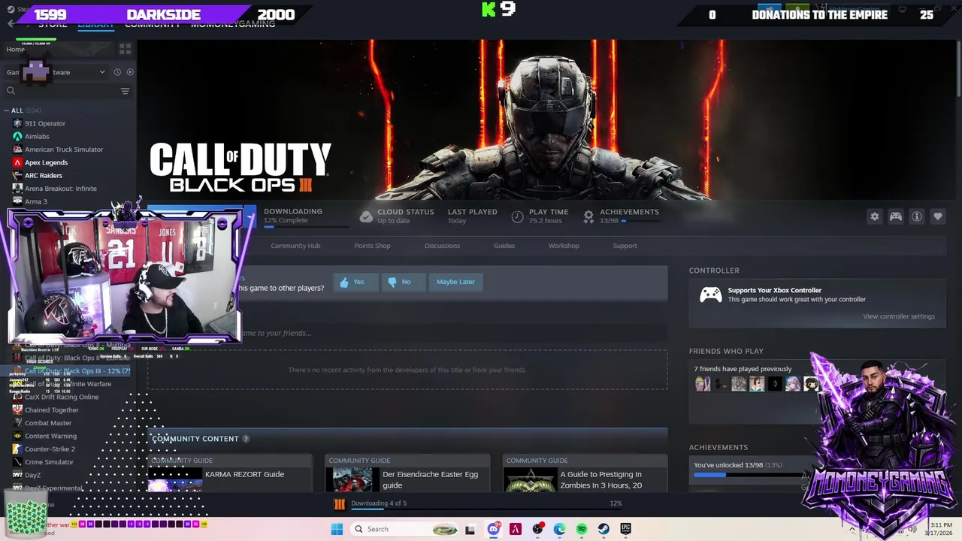Select Apex Legends in library list
962x541 pixels.
46,162
